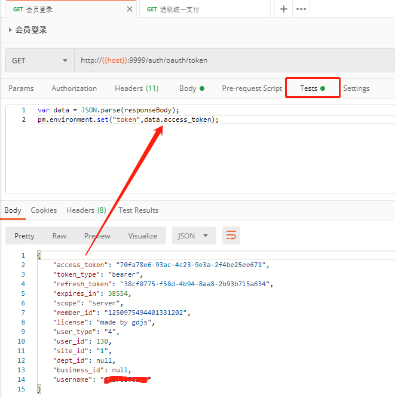The width and height of the screenshot is (395, 398).
Task: Toggle the response wrap lines icon
Action: [231, 235]
